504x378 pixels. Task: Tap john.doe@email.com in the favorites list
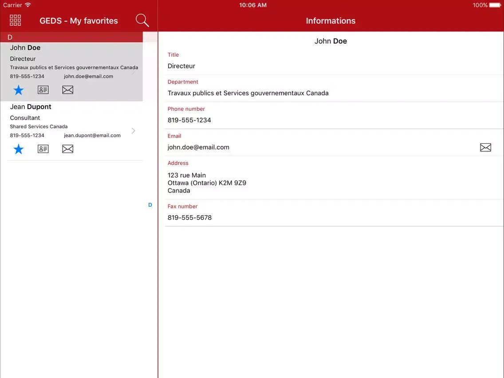[x=88, y=76]
